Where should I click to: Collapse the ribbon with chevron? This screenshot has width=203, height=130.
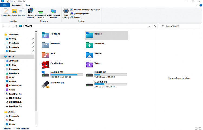(x=197, y=5)
